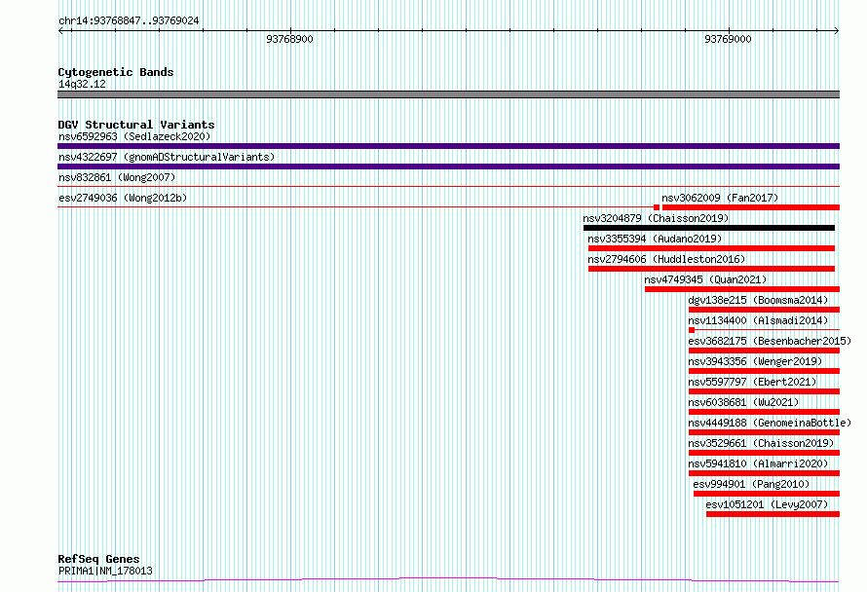
Task: Open nsv3529661 (Chaisson2019) label
Action: [x=761, y=443]
